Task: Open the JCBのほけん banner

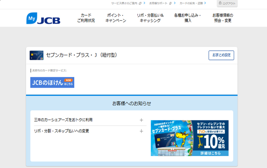Action: click(52, 82)
